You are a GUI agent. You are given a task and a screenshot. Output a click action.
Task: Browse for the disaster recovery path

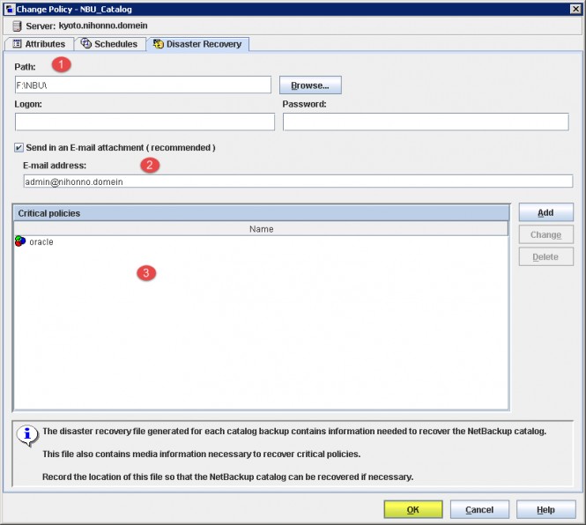click(x=310, y=85)
